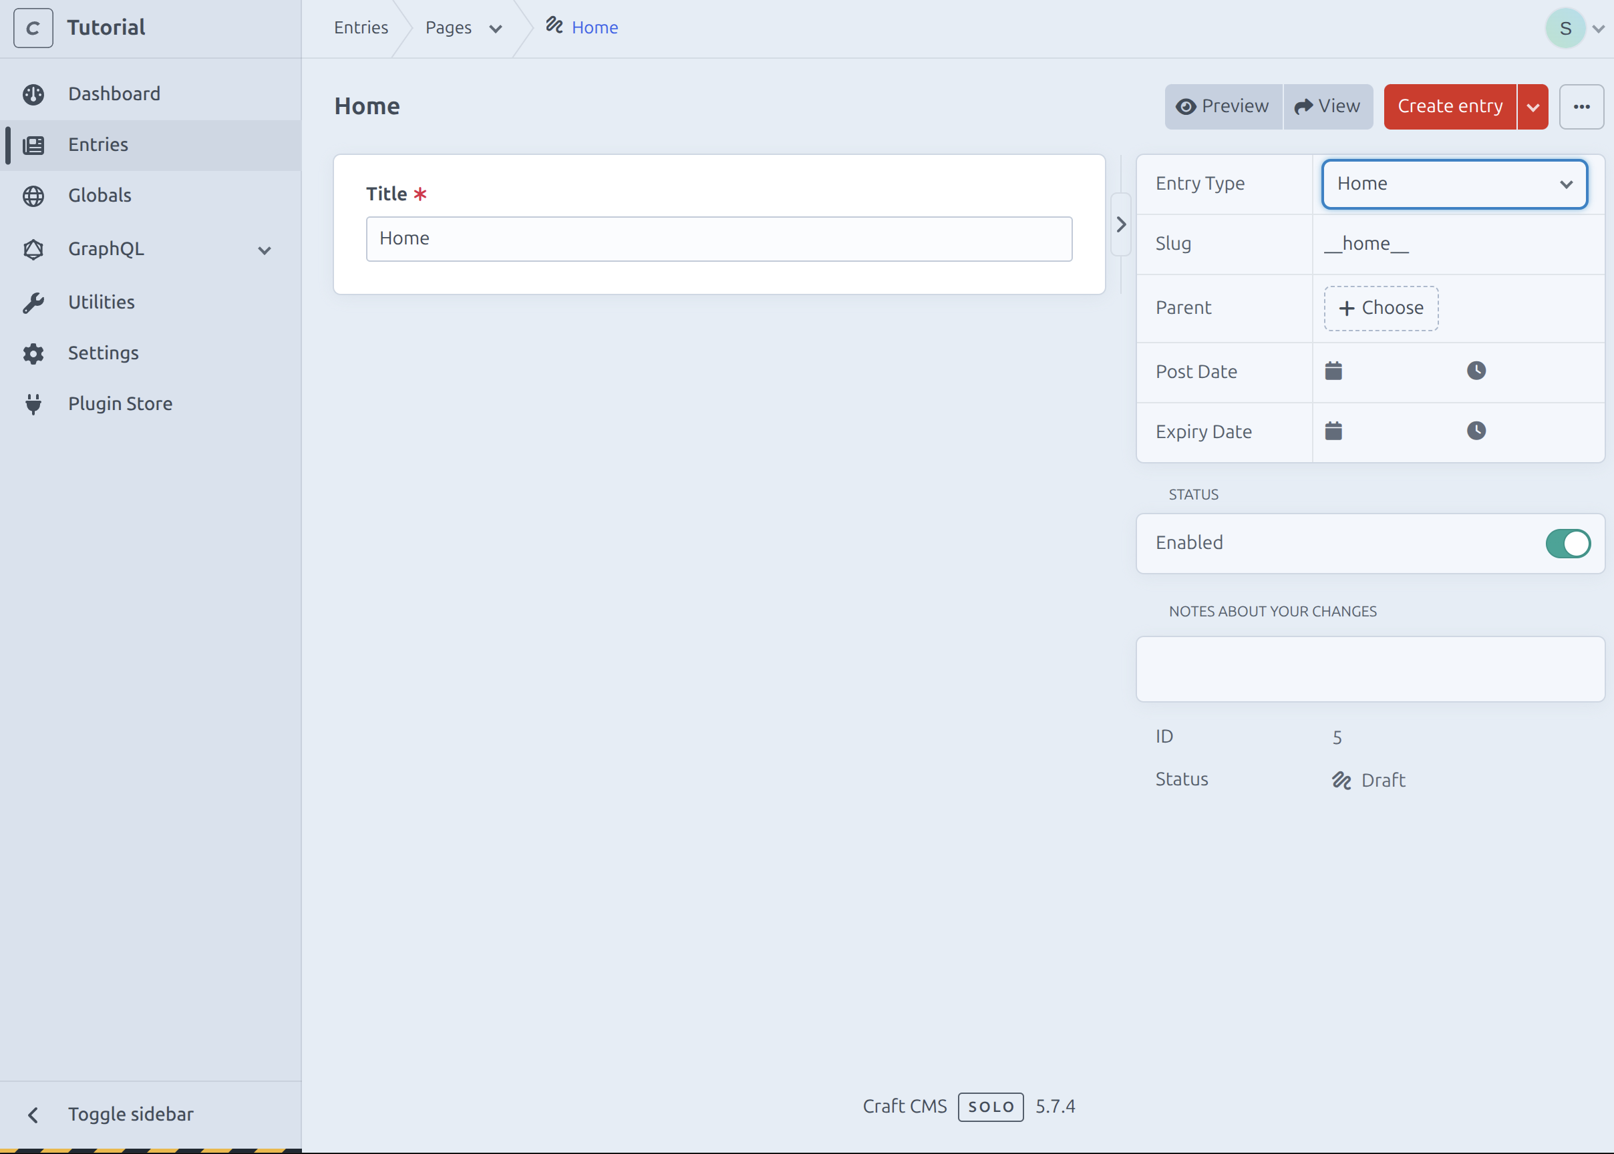Open the Post Date calendar picker
The width and height of the screenshot is (1614, 1154).
point(1333,370)
